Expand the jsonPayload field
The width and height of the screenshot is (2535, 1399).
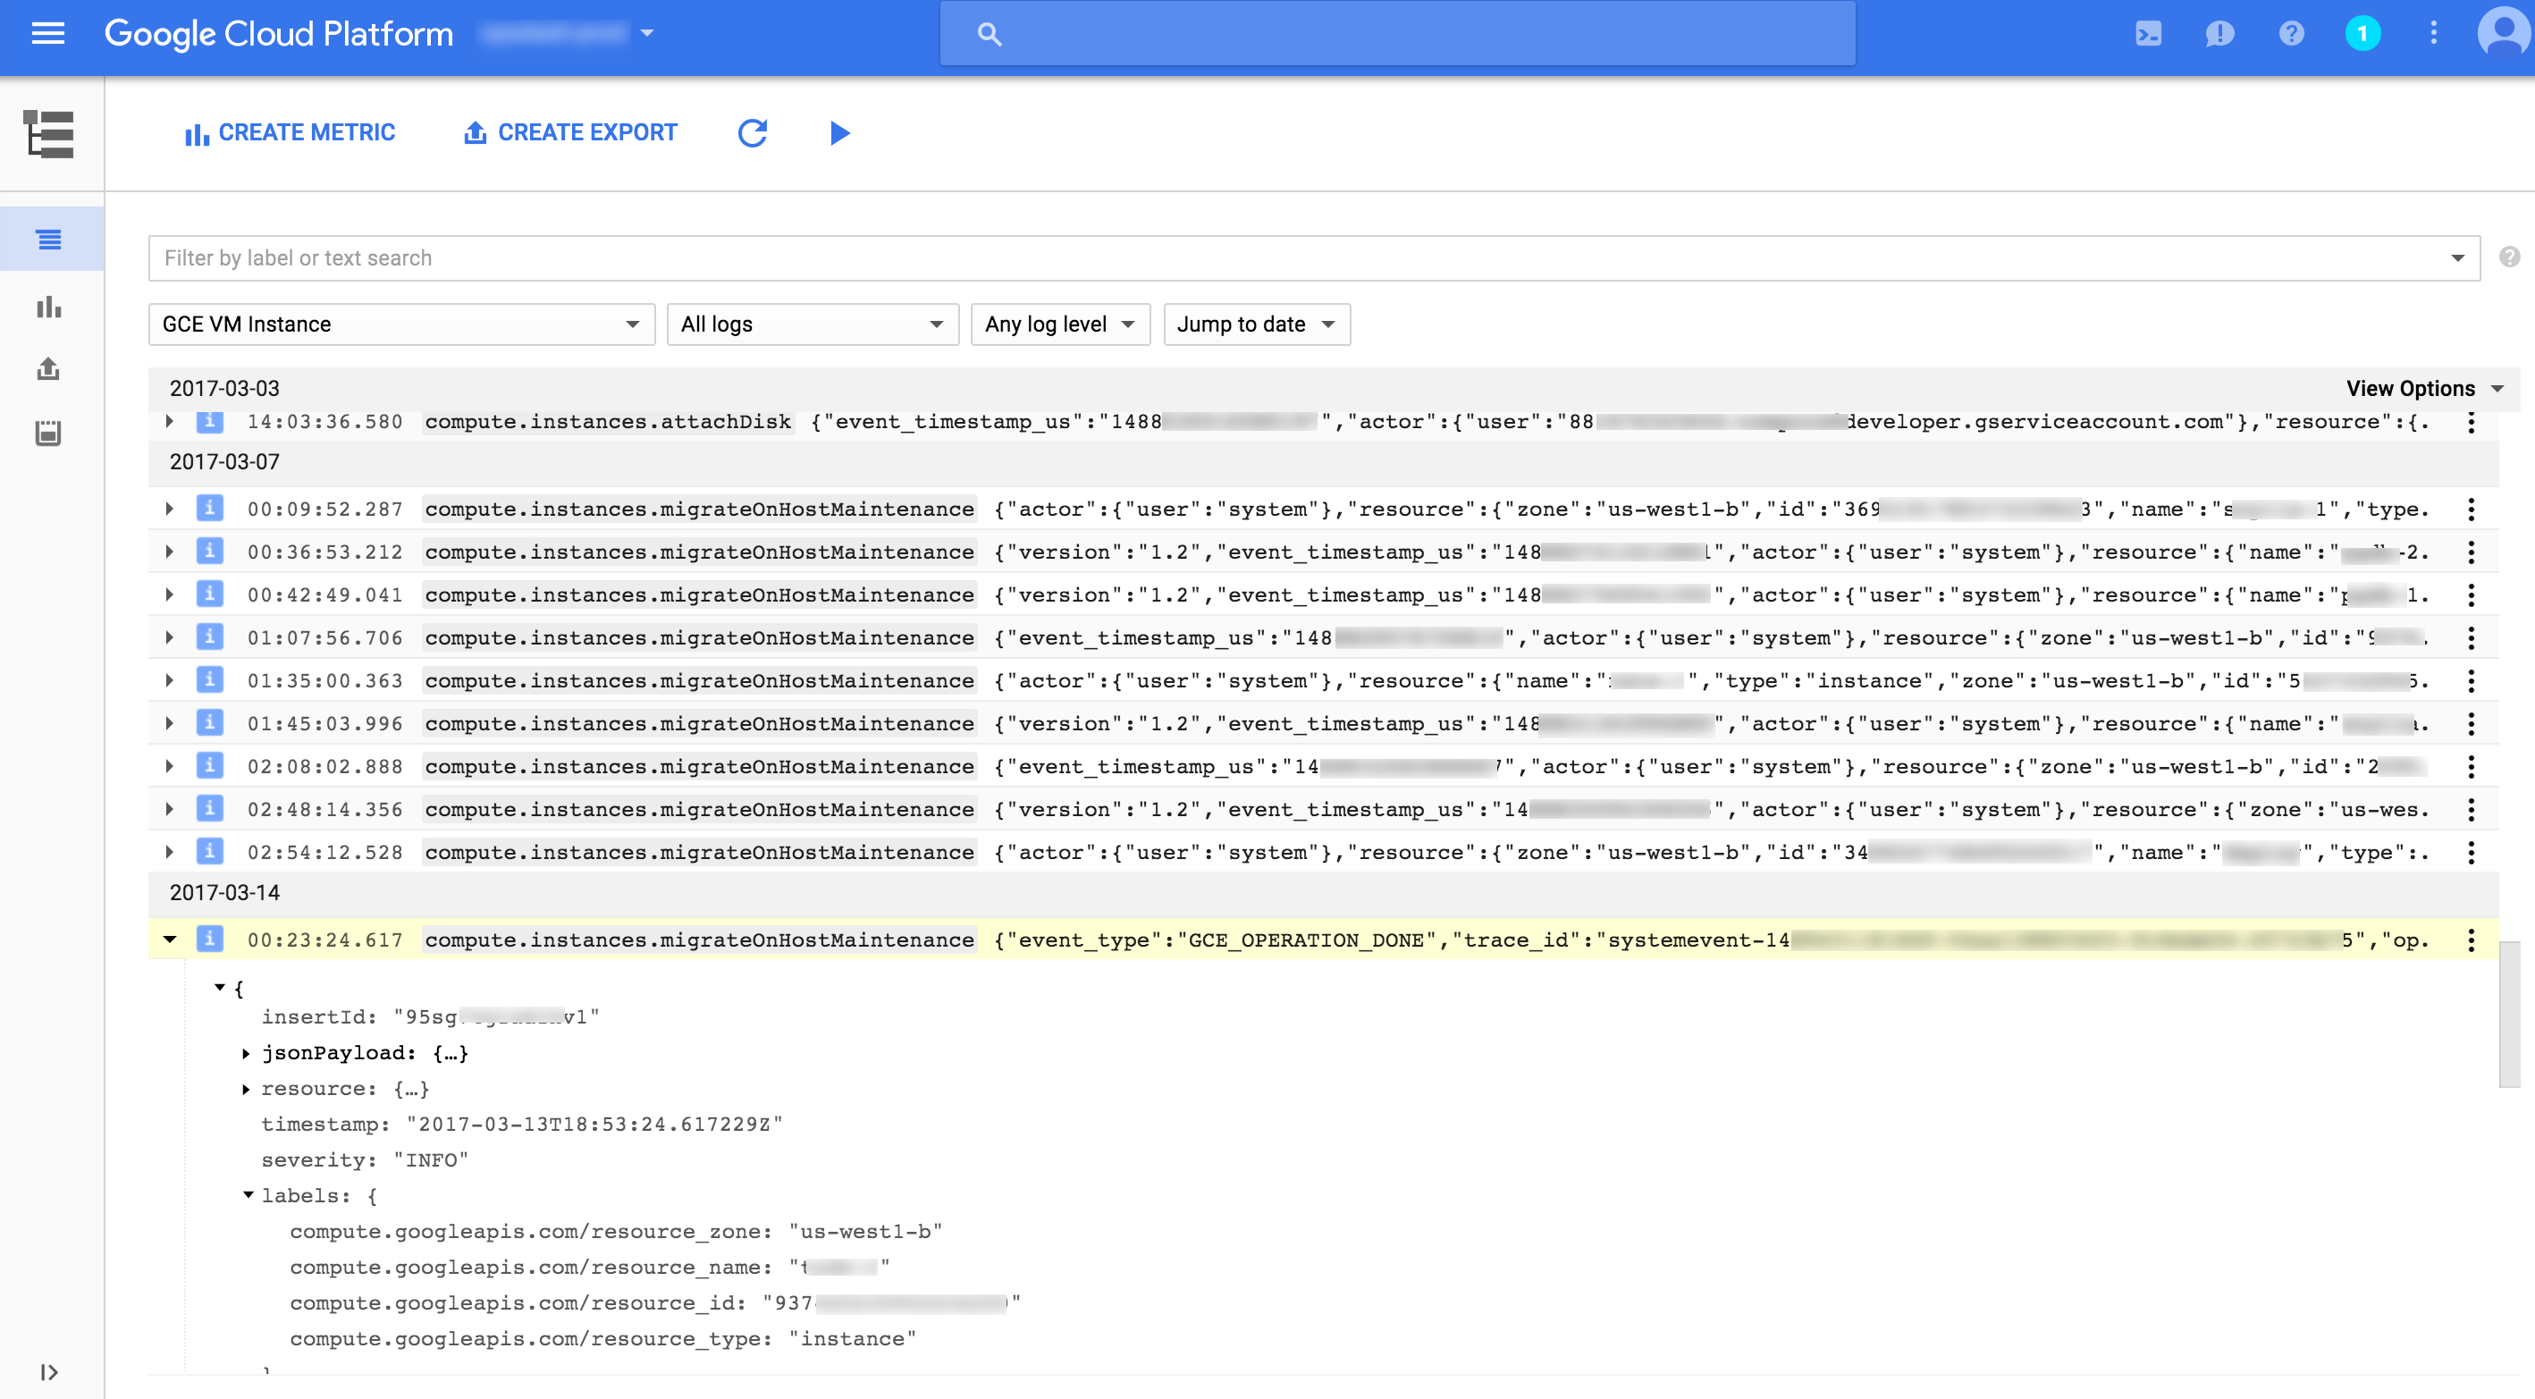point(246,1054)
